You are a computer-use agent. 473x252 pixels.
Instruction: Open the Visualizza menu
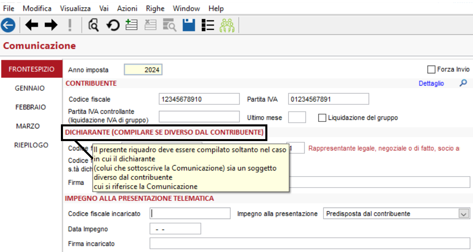[x=75, y=9]
